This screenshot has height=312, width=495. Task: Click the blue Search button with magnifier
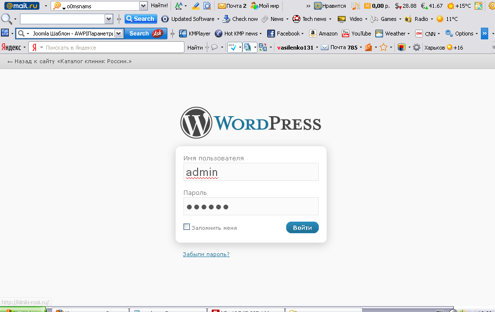tap(141, 19)
